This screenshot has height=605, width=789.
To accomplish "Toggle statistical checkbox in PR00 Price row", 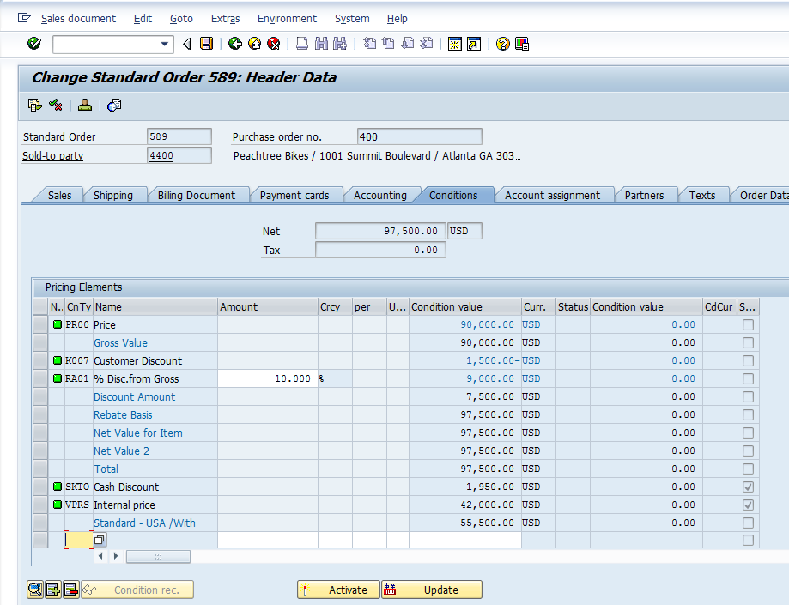I will (x=749, y=325).
